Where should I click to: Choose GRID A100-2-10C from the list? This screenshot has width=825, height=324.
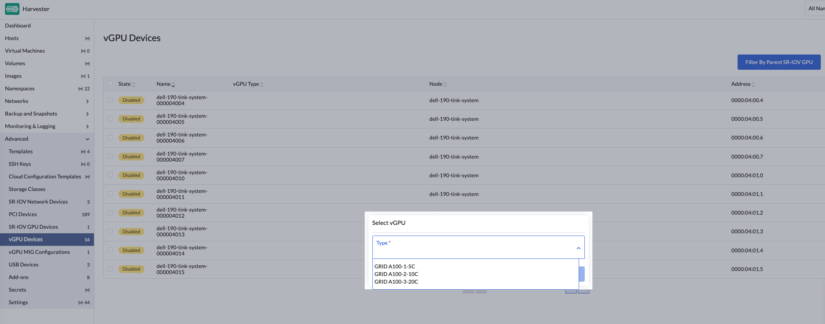396,274
